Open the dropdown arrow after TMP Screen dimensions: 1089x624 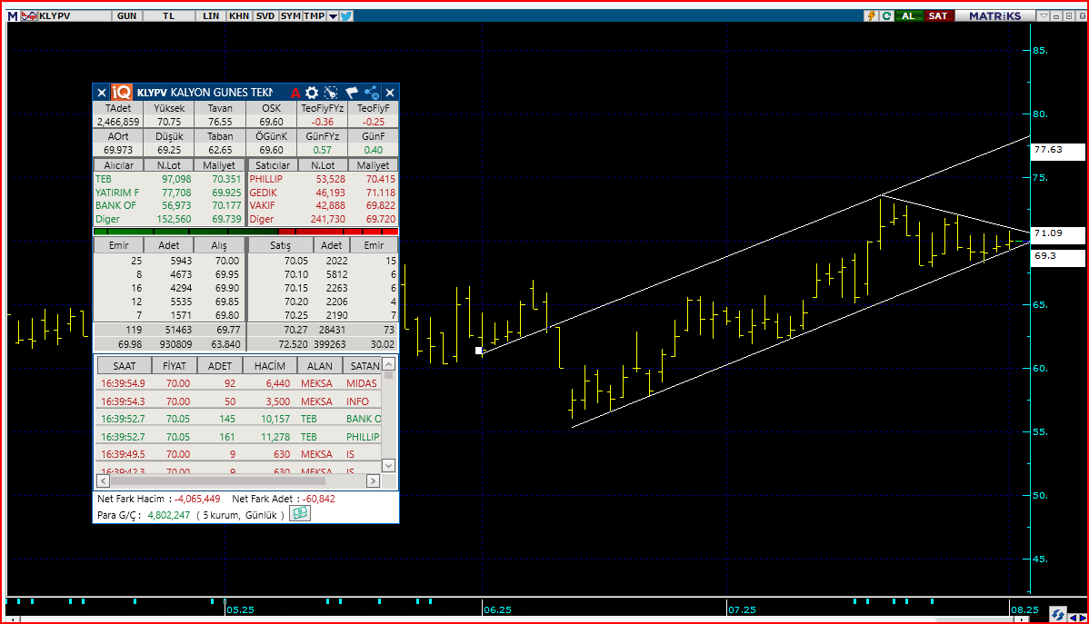(333, 16)
